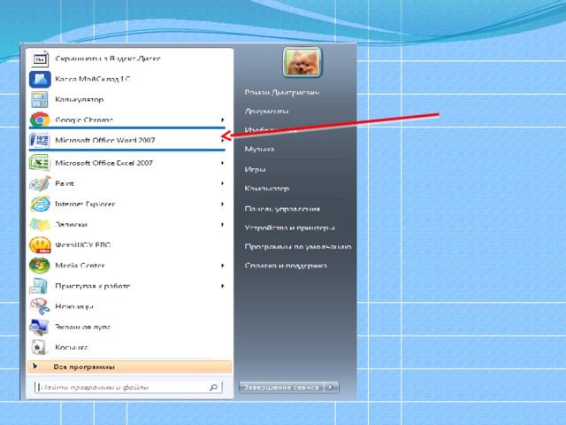Open Ножницы (Snipping Tool)
The height and width of the screenshot is (425, 566).
pos(73,306)
